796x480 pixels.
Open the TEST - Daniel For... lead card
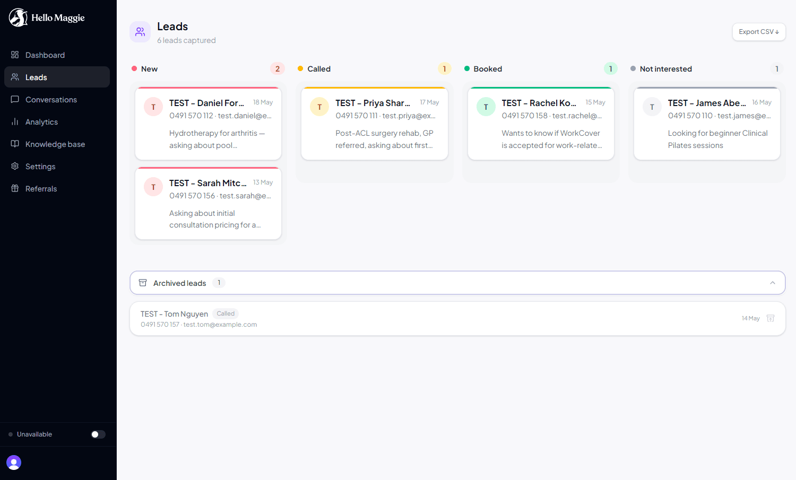tap(208, 124)
